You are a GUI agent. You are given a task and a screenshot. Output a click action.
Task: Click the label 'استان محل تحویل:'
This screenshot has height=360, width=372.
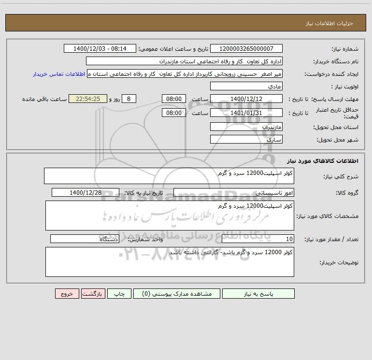point(336,127)
